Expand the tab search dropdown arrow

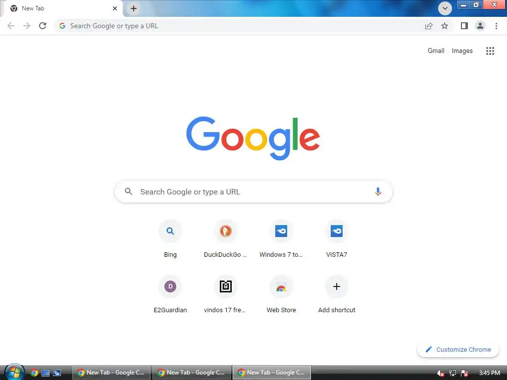[x=445, y=8]
